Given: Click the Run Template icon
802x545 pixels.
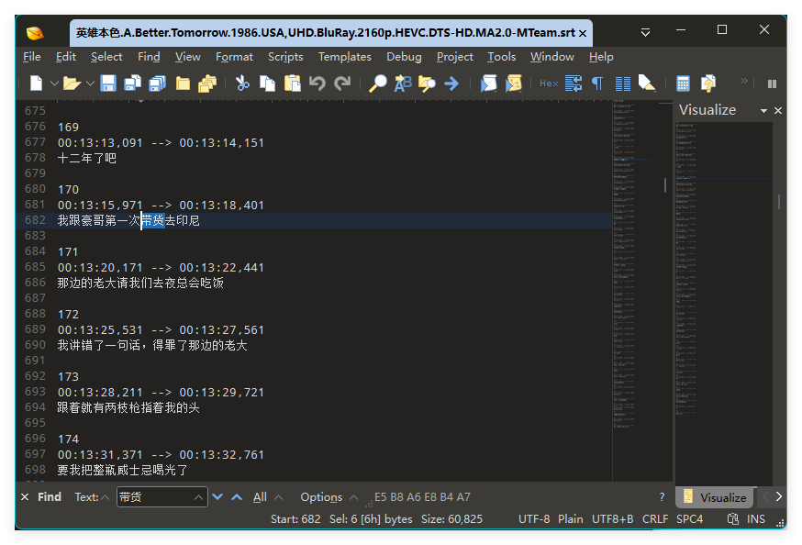Looking at the screenshot, I should tap(514, 83).
